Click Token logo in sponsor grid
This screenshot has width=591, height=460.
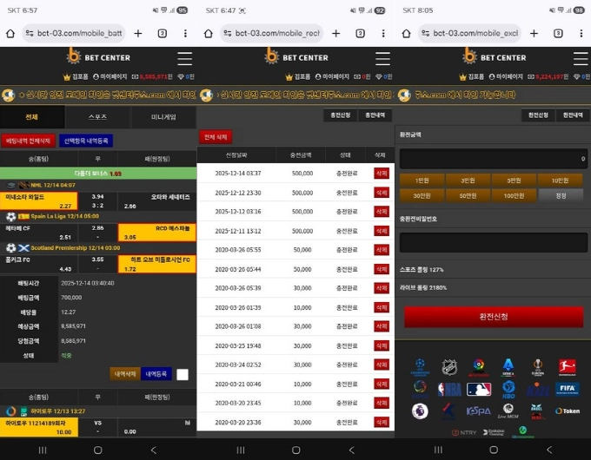(567, 411)
